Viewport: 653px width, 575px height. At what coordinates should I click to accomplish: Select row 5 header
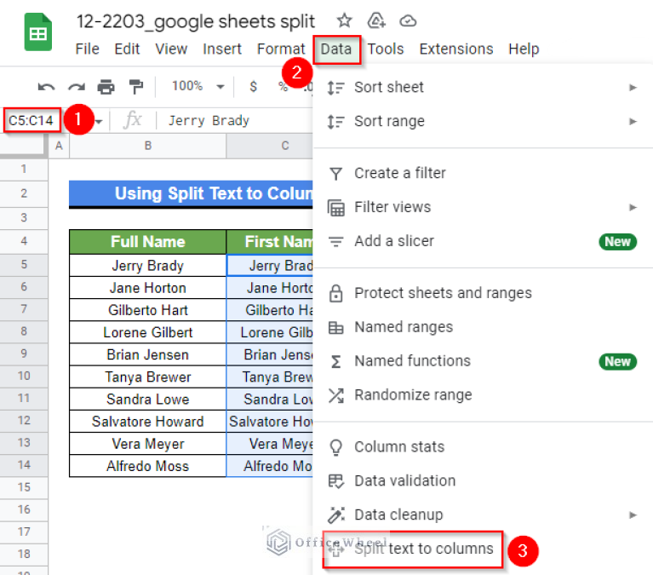(24, 265)
